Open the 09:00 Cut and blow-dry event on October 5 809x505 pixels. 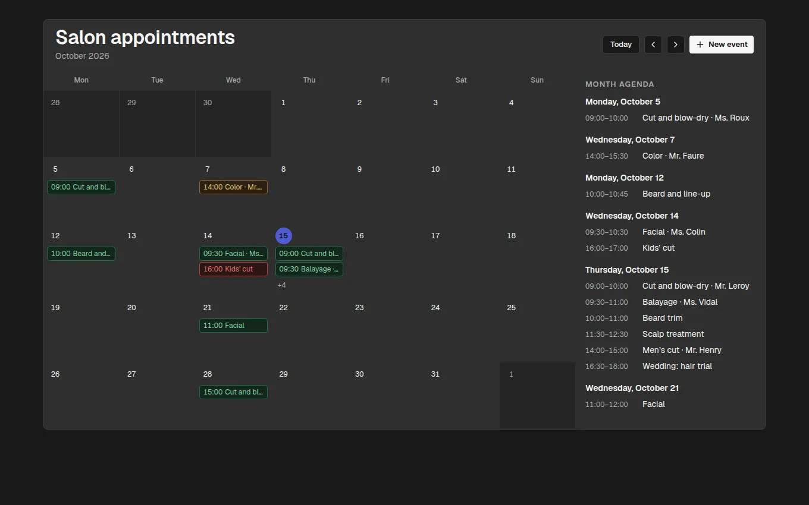click(x=81, y=187)
